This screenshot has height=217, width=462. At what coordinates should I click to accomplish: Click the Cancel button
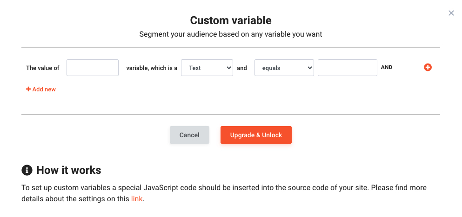coord(189,135)
